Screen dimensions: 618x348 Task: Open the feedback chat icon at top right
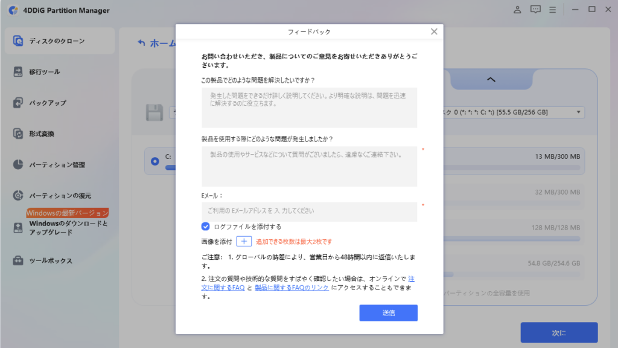coord(535,10)
